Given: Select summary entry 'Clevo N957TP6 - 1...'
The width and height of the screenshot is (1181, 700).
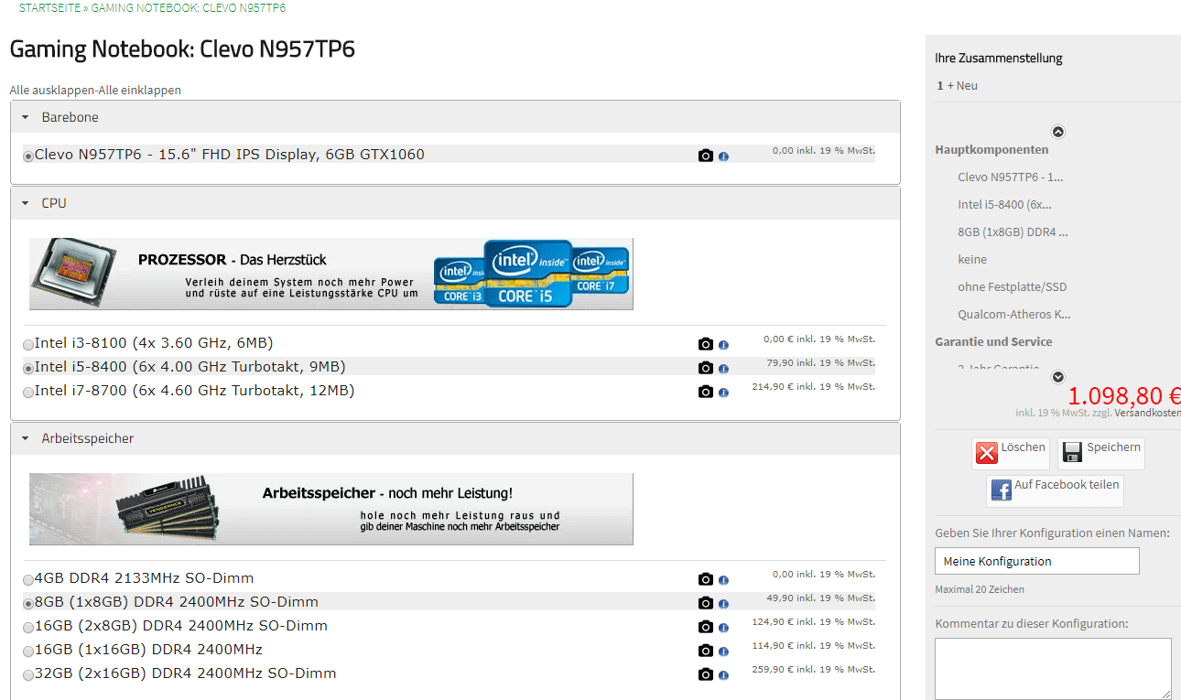Looking at the screenshot, I should click(x=1011, y=178).
